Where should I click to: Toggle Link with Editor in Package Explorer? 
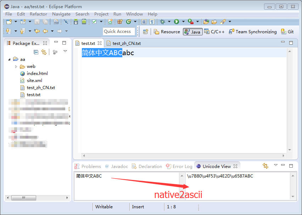(44, 52)
